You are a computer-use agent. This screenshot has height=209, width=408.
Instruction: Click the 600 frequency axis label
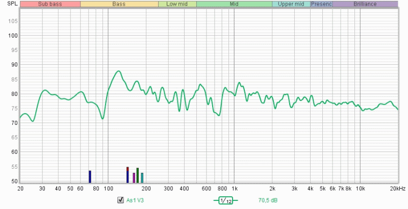(x=207, y=189)
